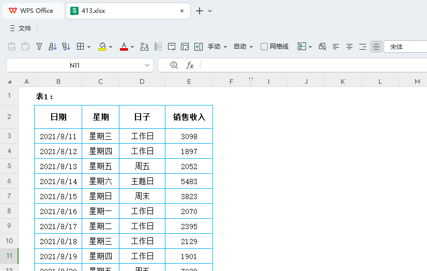Screen dimensions: 427x271
Task: Open the new tab dropdown chevron
Action: click(x=210, y=11)
